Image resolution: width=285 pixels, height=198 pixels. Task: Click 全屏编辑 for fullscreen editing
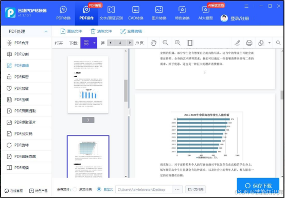tap(131, 31)
